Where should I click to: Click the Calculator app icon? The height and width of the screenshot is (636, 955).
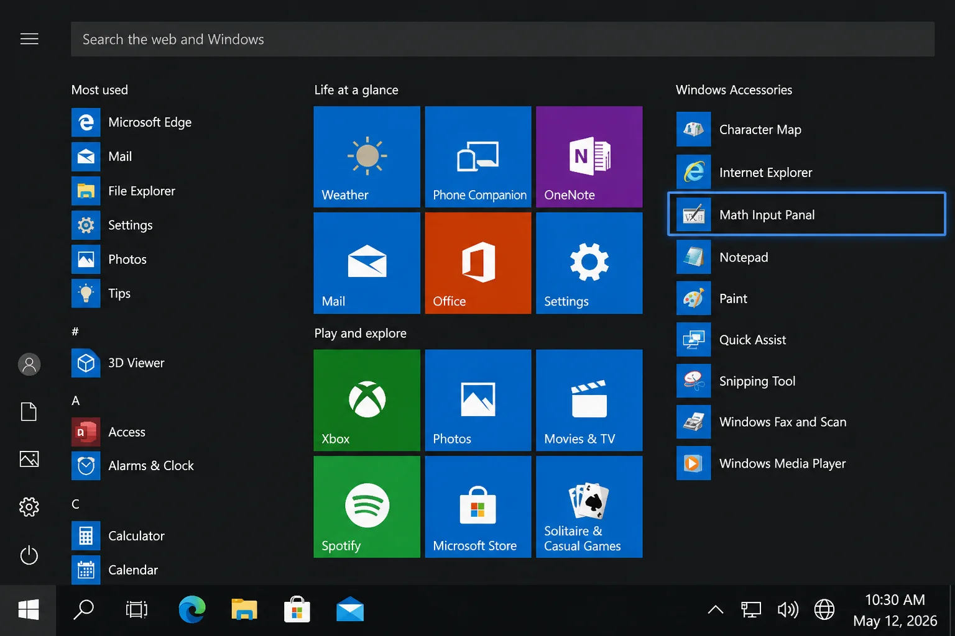pos(86,535)
